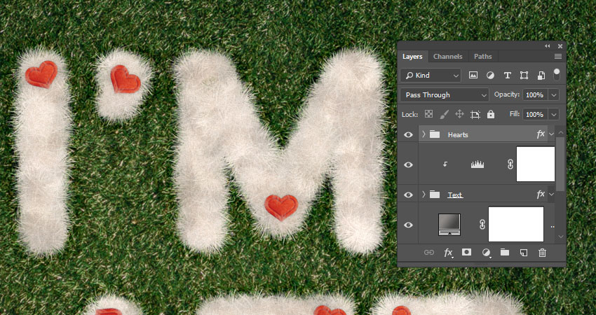
Task: Click the Opacity value field
Action: click(535, 95)
